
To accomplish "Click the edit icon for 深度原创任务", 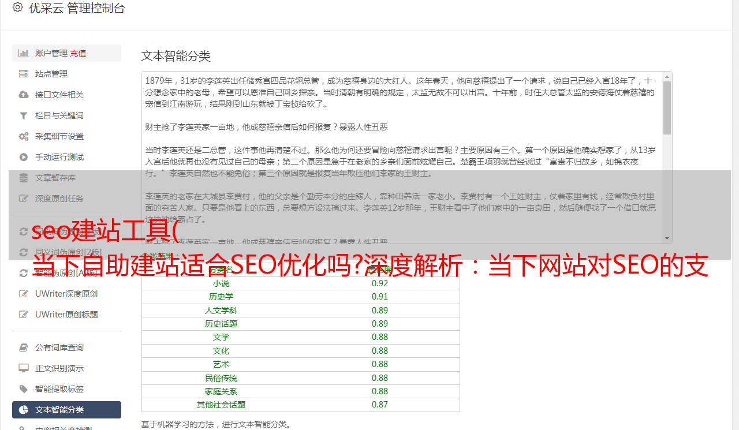I will (x=24, y=199).
